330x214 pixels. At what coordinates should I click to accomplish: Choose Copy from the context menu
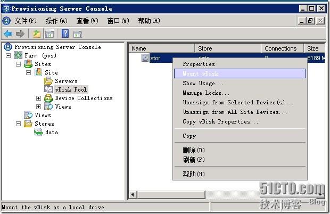240,136
